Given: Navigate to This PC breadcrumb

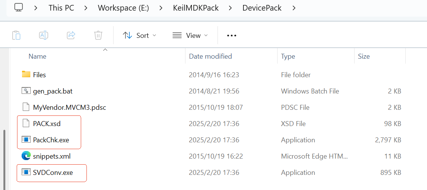Looking at the screenshot, I should [x=61, y=8].
